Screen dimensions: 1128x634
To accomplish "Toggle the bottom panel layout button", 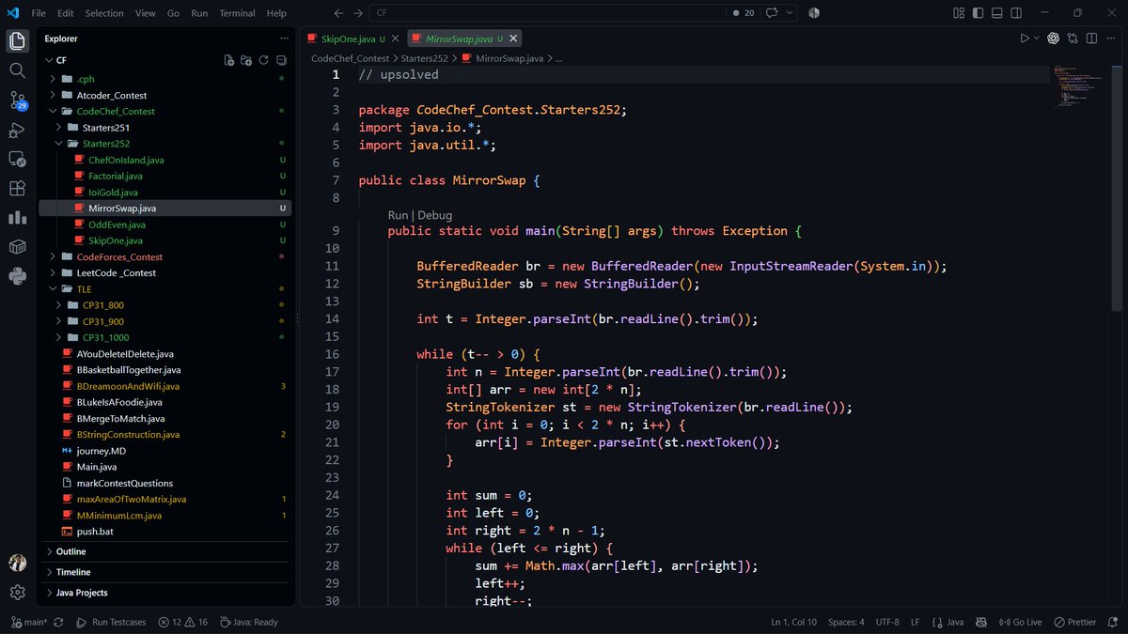I will tap(996, 13).
